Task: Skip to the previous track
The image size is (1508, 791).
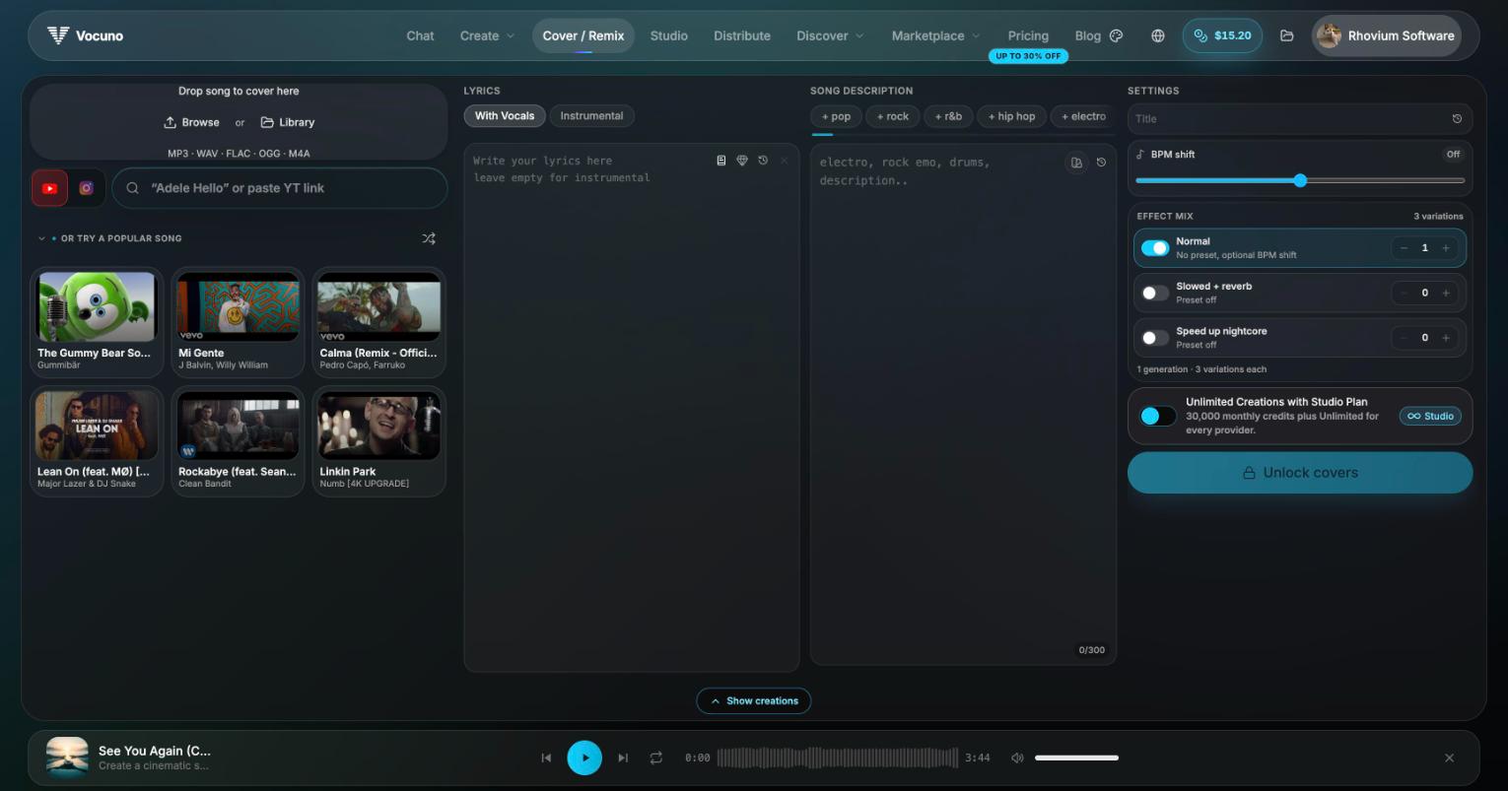Action: point(546,758)
